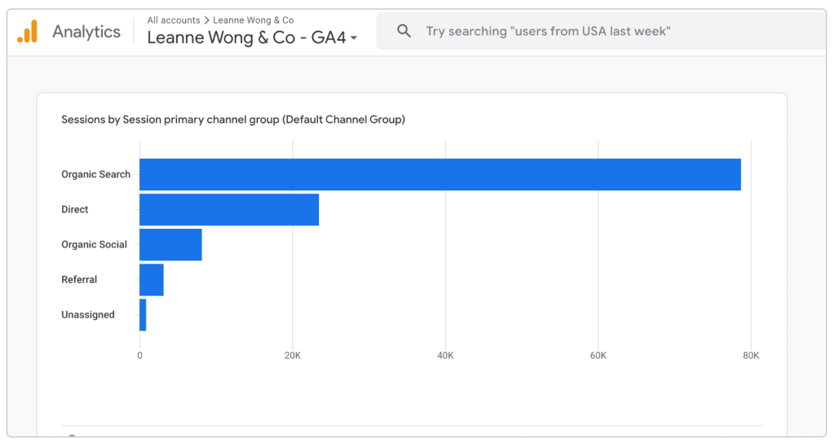This screenshot has width=835, height=446.
Task: Select the Direct channel label
Action: pos(75,210)
